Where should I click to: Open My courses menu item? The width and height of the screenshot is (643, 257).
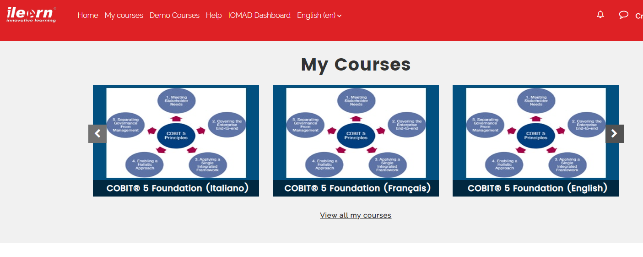tap(124, 15)
